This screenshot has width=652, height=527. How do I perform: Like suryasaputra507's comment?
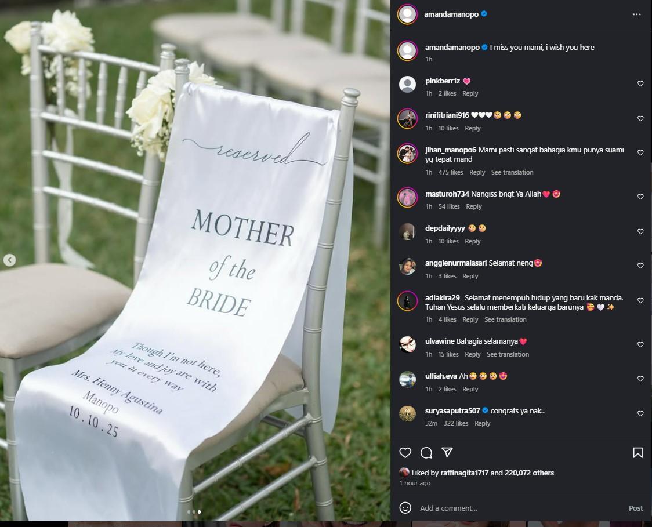tap(640, 413)
